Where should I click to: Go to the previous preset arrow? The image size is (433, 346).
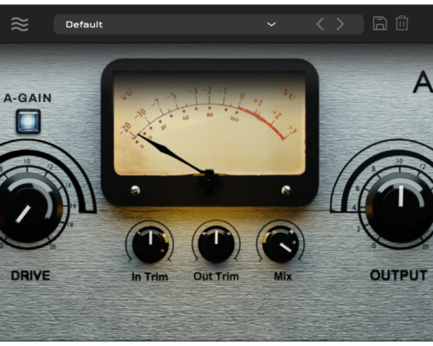(x=320, y=24)
